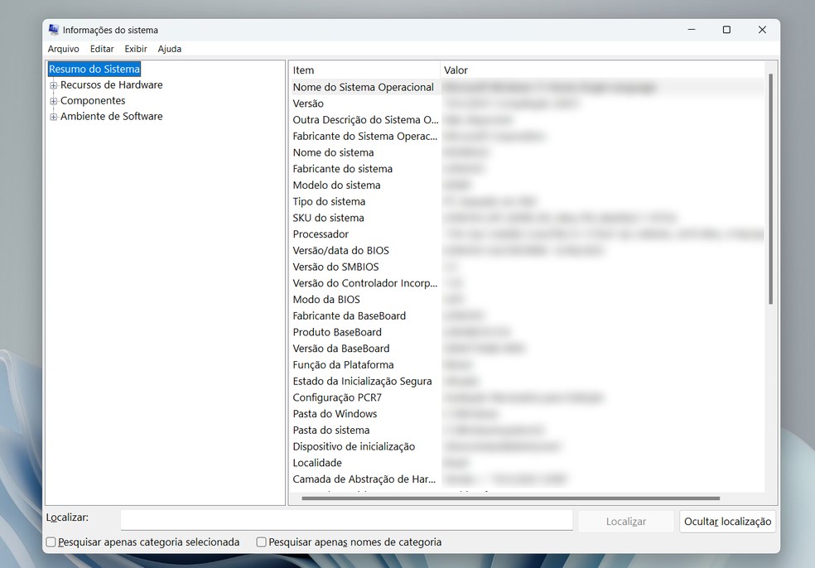
Task: Click the System Information icon in title bar
Action: tap(54, 29)
